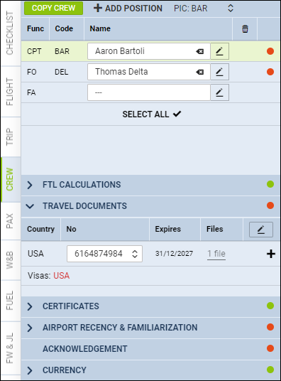The image size is (281, 381).
Task: Click the Expires column header
Action: (168, 229)
